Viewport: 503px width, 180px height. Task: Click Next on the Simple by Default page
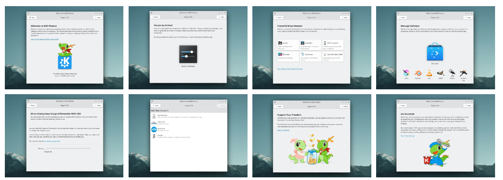pos(221,17)
